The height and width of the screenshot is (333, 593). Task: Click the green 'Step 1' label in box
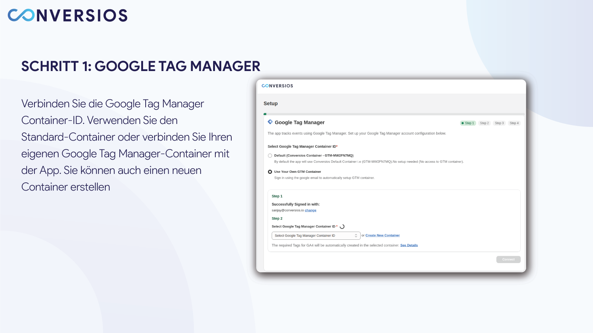point(277,196)
